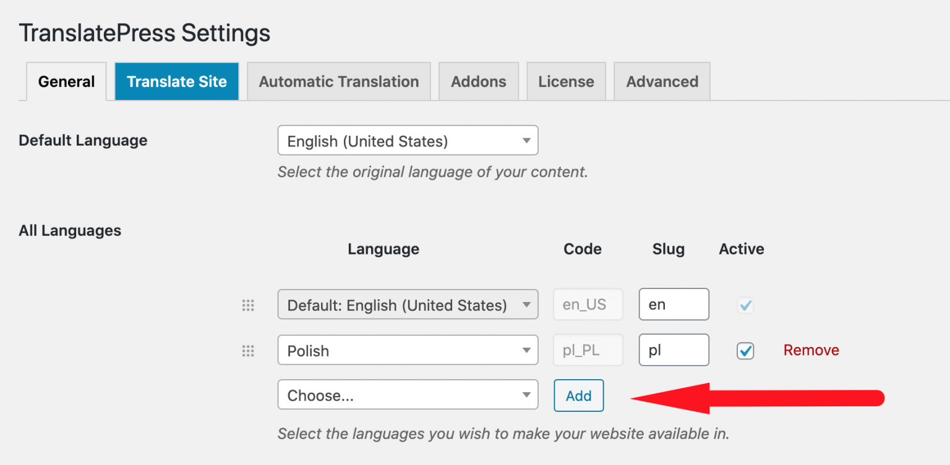Open the Default: English (United States) selector
The height and width of the screenshot is (465, 950).
(407, 304)
